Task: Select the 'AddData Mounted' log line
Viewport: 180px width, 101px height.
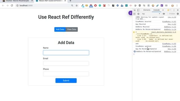Action: pos(142,27)
